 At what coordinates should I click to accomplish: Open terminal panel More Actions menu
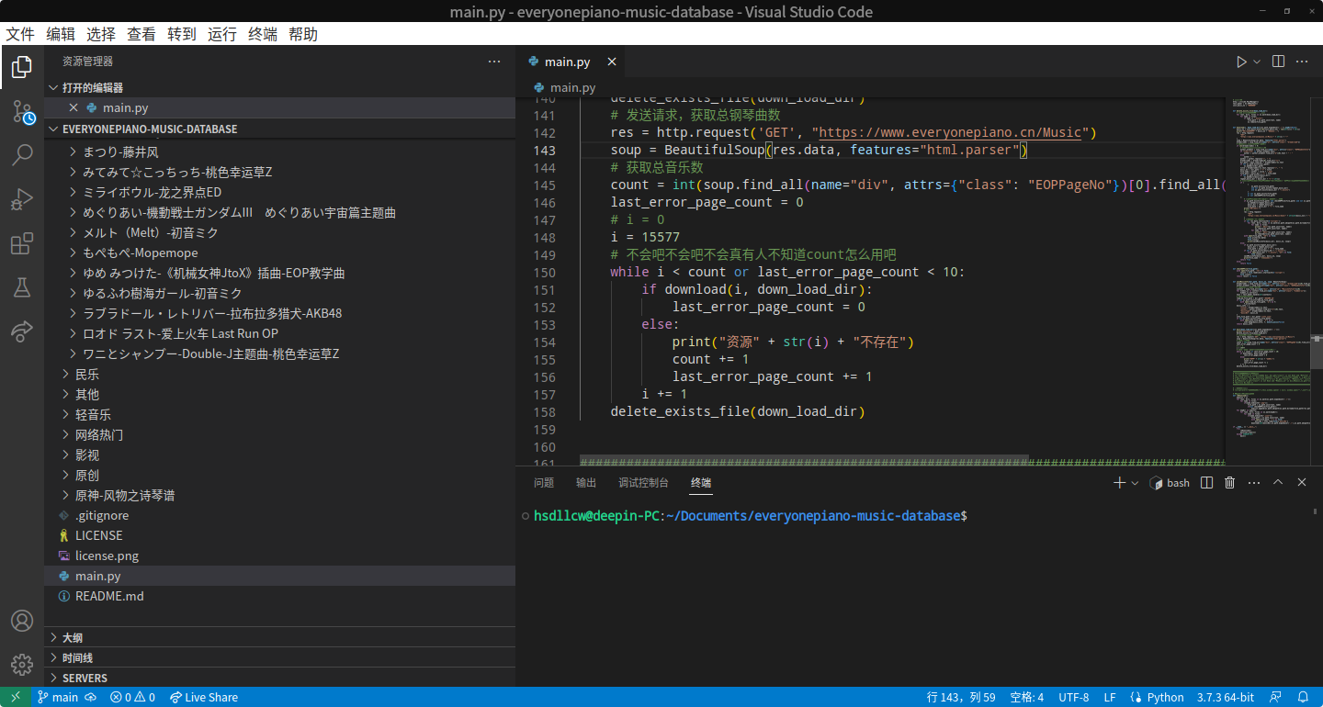1253,482
